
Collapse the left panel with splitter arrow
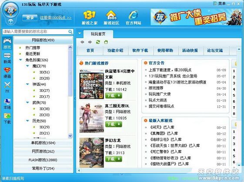(75, 99)
